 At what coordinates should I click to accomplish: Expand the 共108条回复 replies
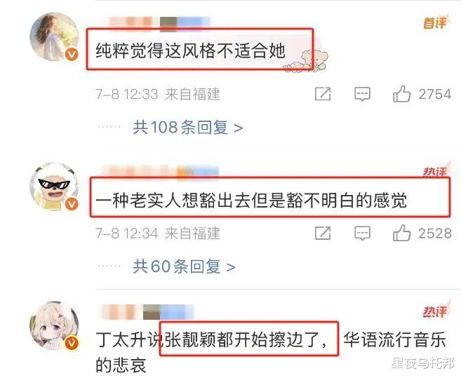[x=188, y=128]
